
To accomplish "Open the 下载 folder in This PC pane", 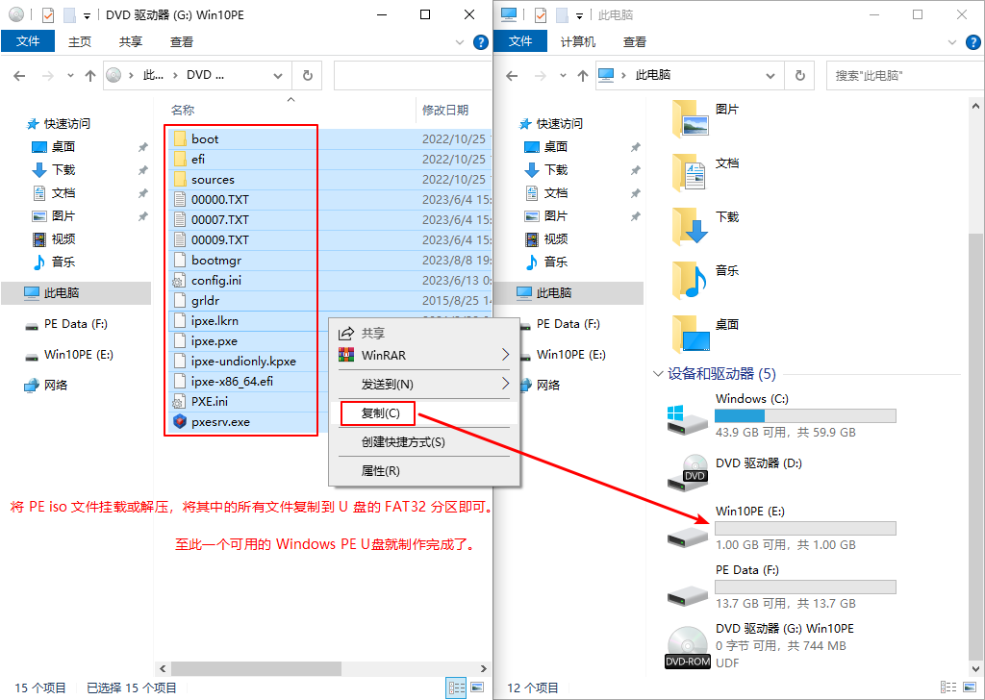I will (x=705, y=226).
